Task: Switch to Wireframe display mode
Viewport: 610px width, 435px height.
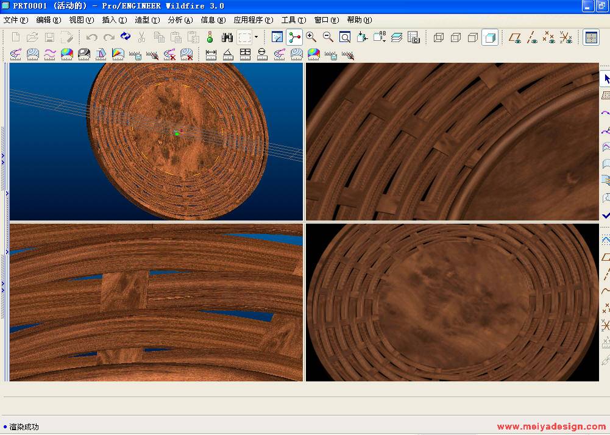Action: (x=438, y=37)
